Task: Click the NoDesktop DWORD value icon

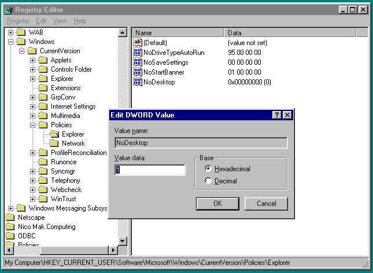Action: click(138, 82)
